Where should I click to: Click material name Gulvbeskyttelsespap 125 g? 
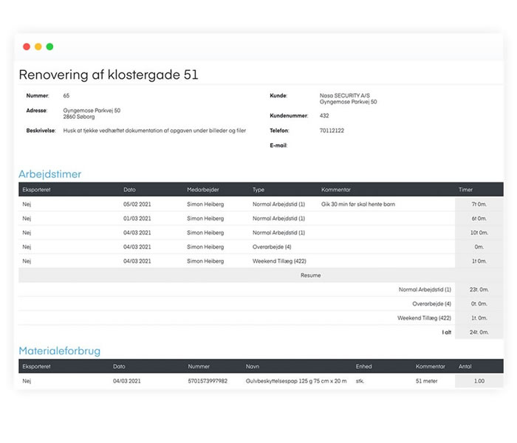tap(295, 381)
